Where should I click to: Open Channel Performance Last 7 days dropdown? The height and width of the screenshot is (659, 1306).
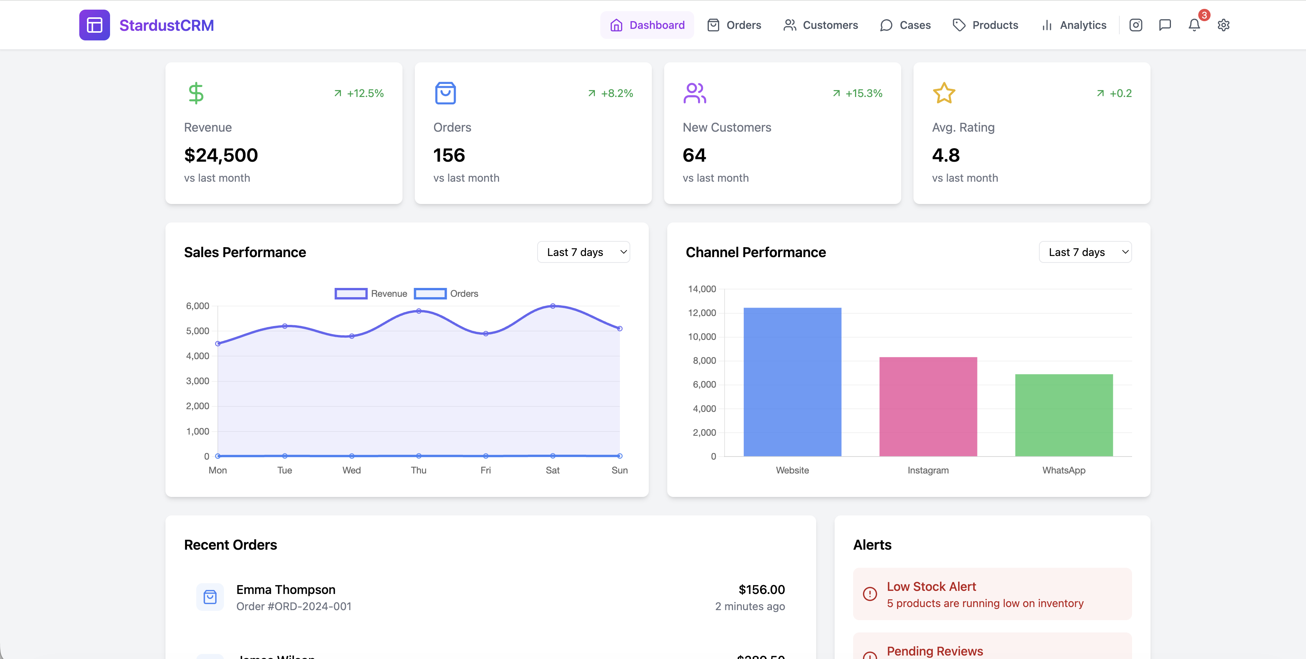[x=1086, y=252]
